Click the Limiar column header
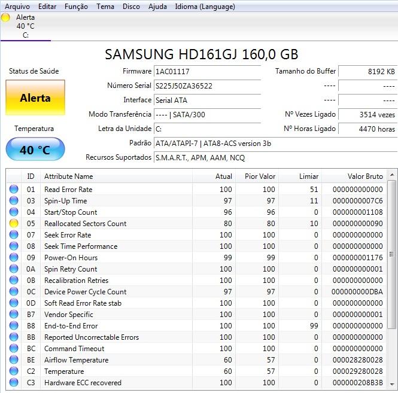 pyautogui.click(x=300, y=176)
